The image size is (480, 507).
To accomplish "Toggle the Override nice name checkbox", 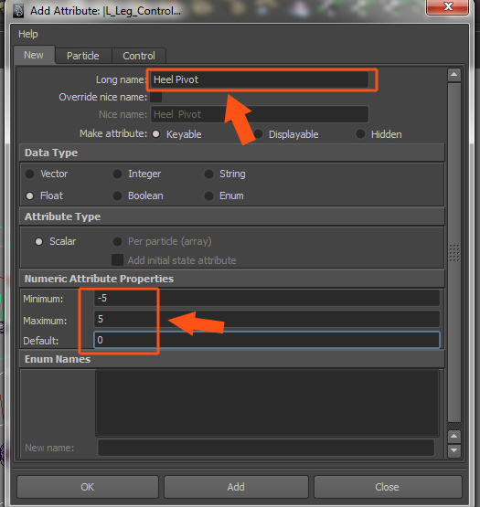I will (x=156, y=97).
